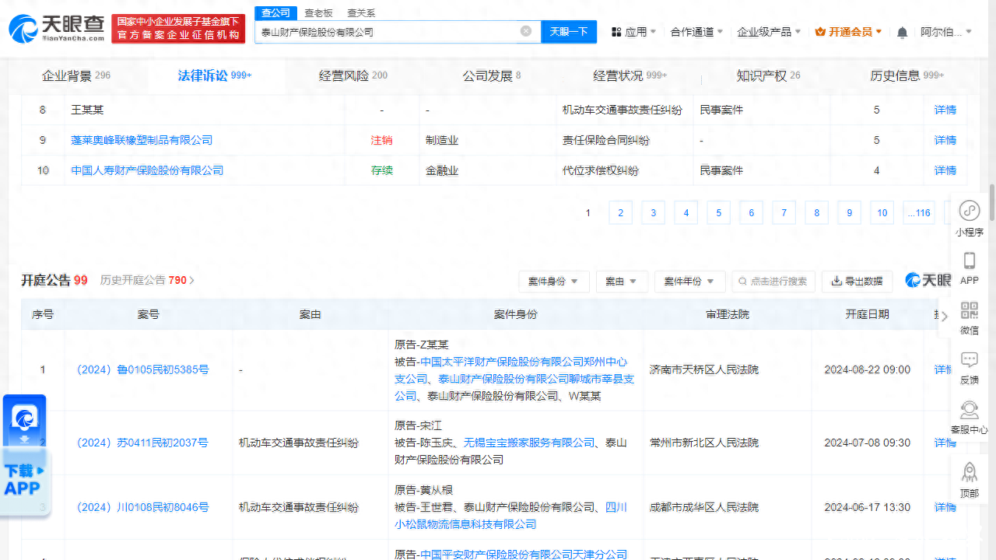Screen dimensions: 996x560
Task: Click the Tianyancha logo
Action: pos(57,29)
